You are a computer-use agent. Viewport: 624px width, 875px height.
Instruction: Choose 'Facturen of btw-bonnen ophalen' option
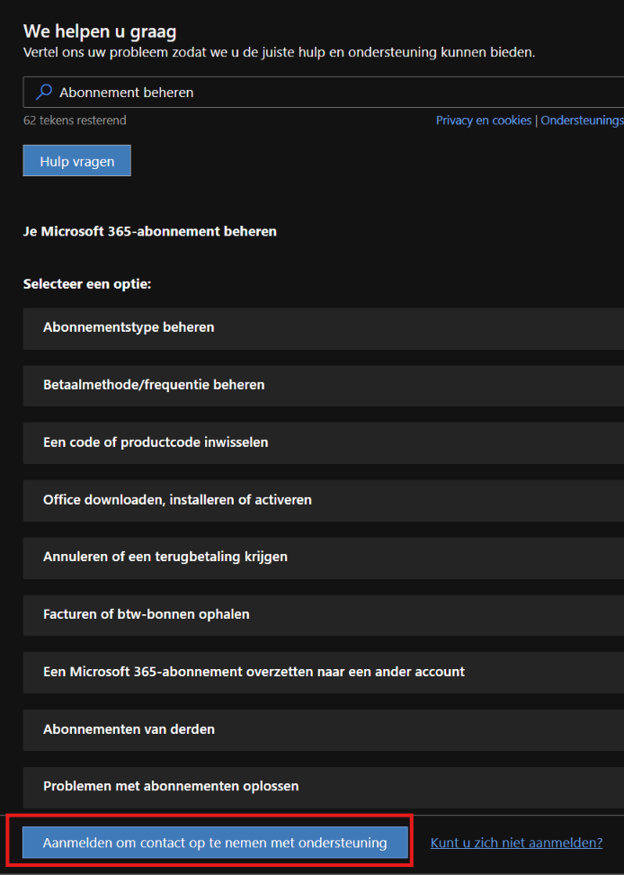tap(324, 615)
